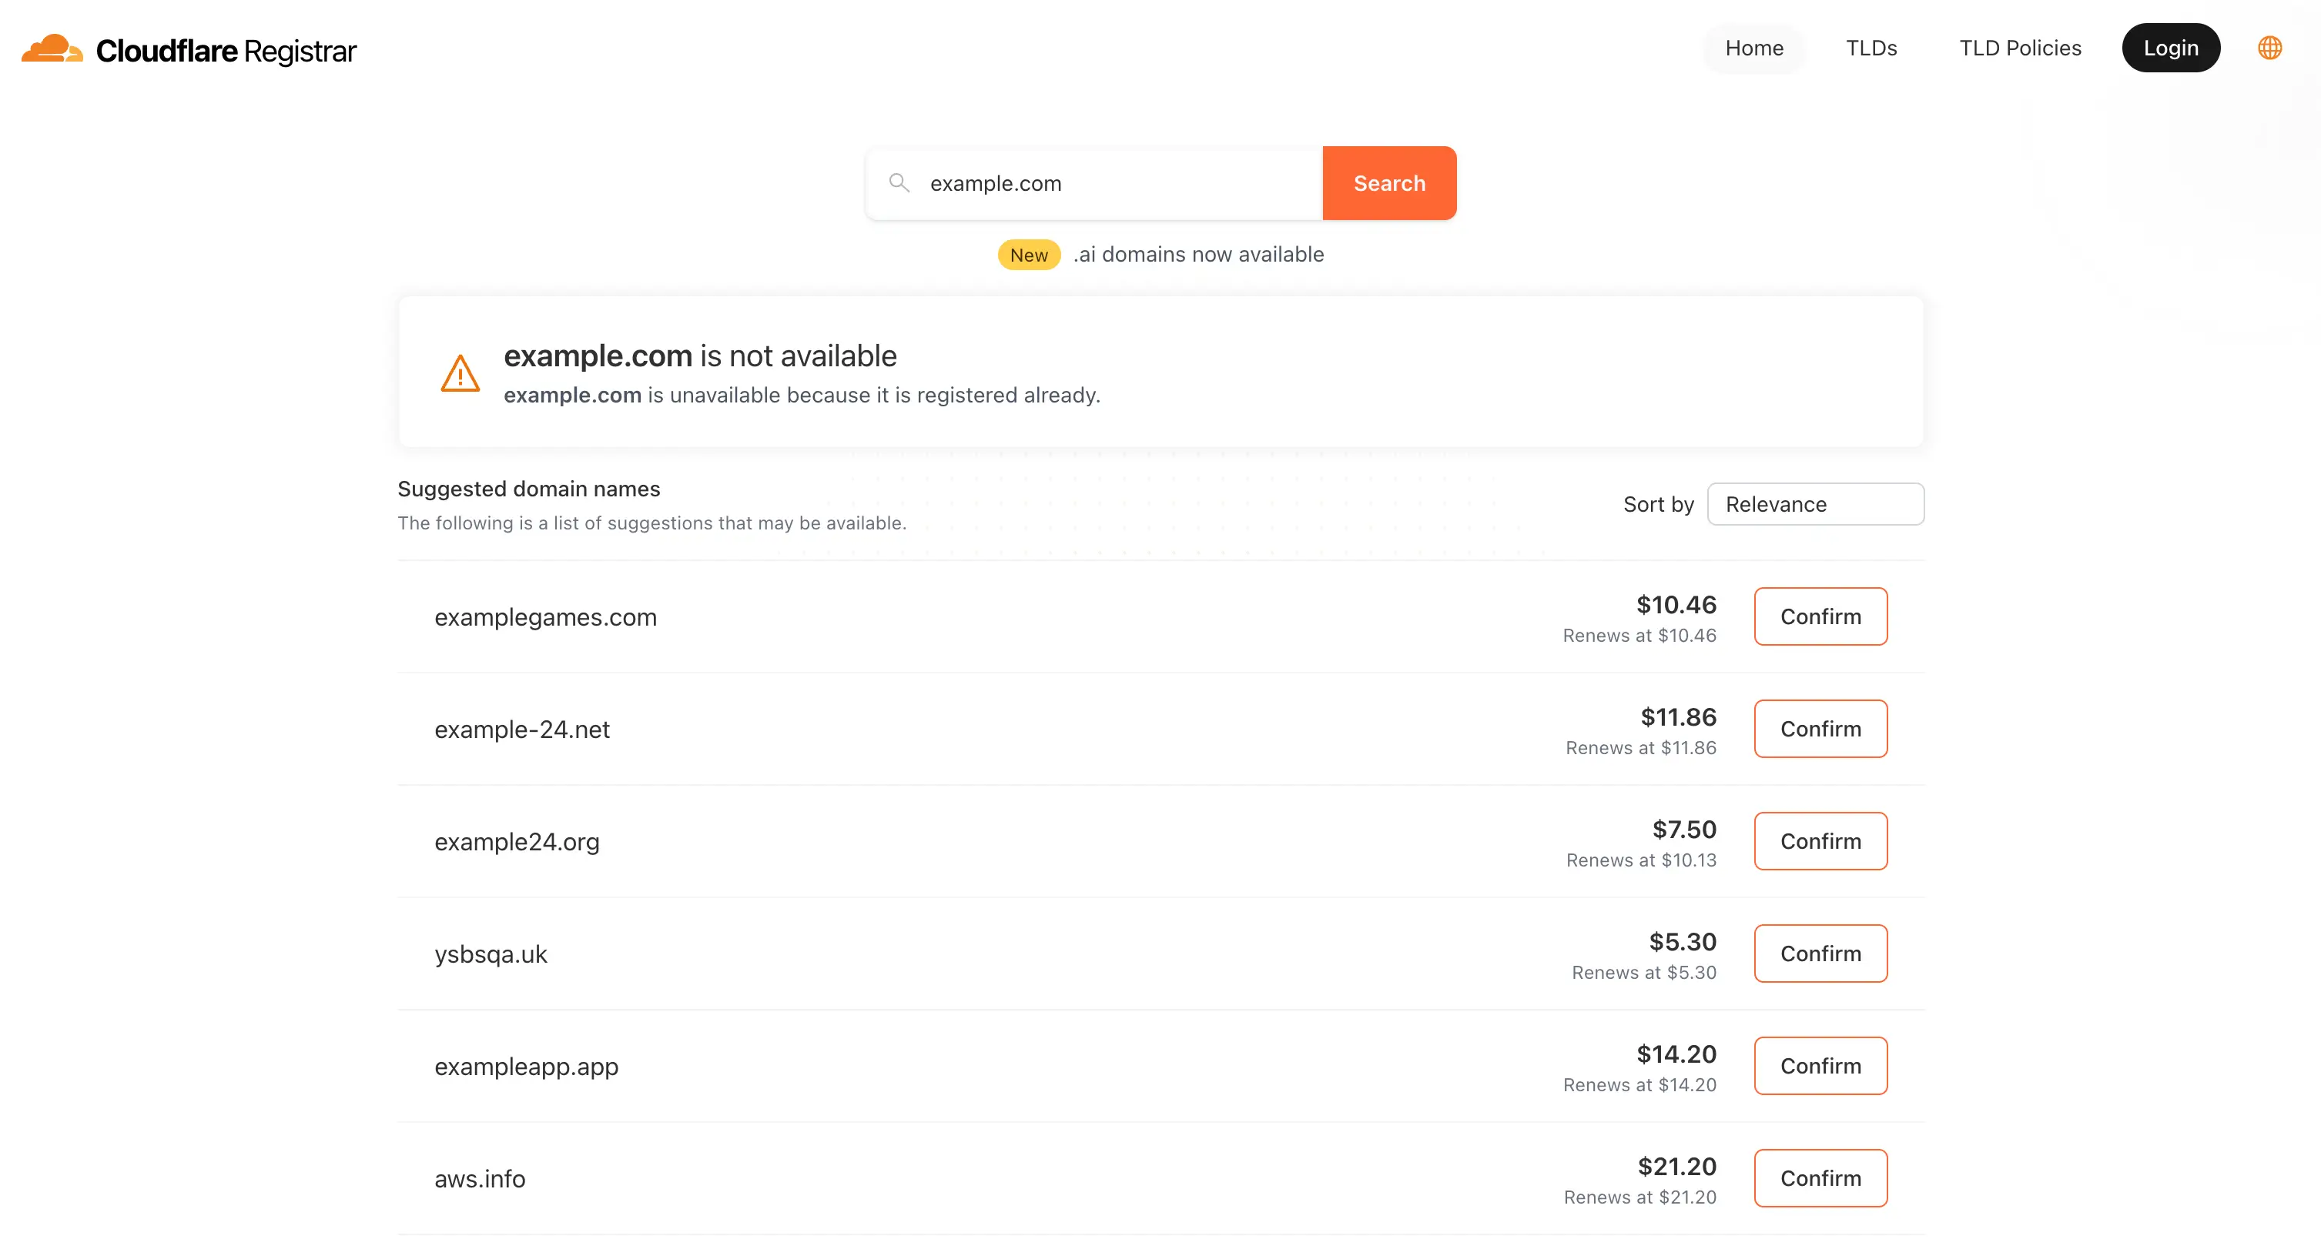Confirm purchase of example-24.net
Image resolution: width=2321 pixels, height=1259 pixels.
(1820, 729)
